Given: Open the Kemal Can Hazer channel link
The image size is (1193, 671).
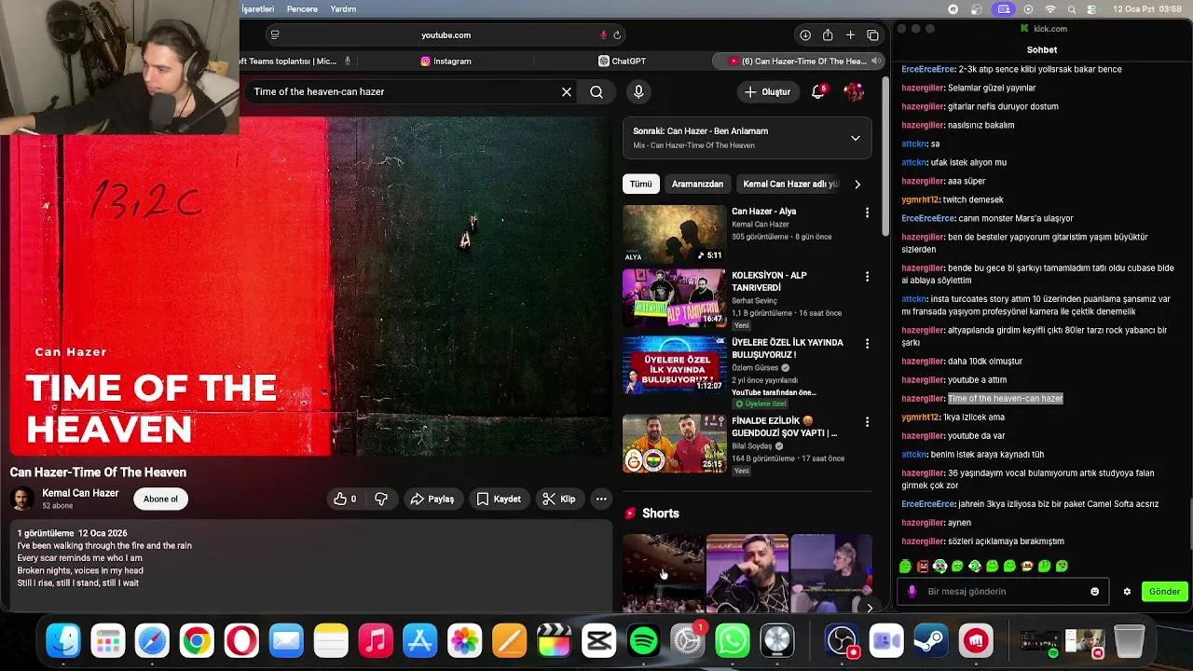Looking at the screenshot, I should coord(80,493).
